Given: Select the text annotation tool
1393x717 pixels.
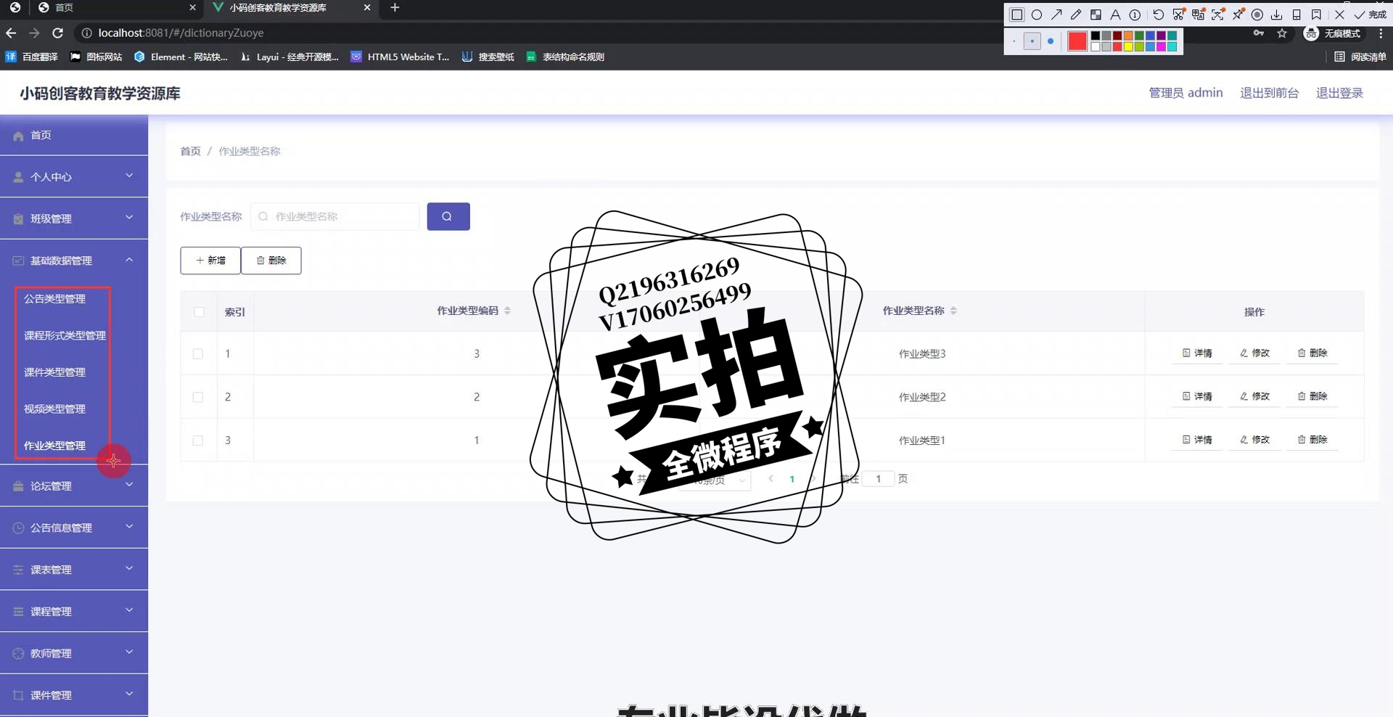Looking at the screenshot, I should coord(1115,15).
